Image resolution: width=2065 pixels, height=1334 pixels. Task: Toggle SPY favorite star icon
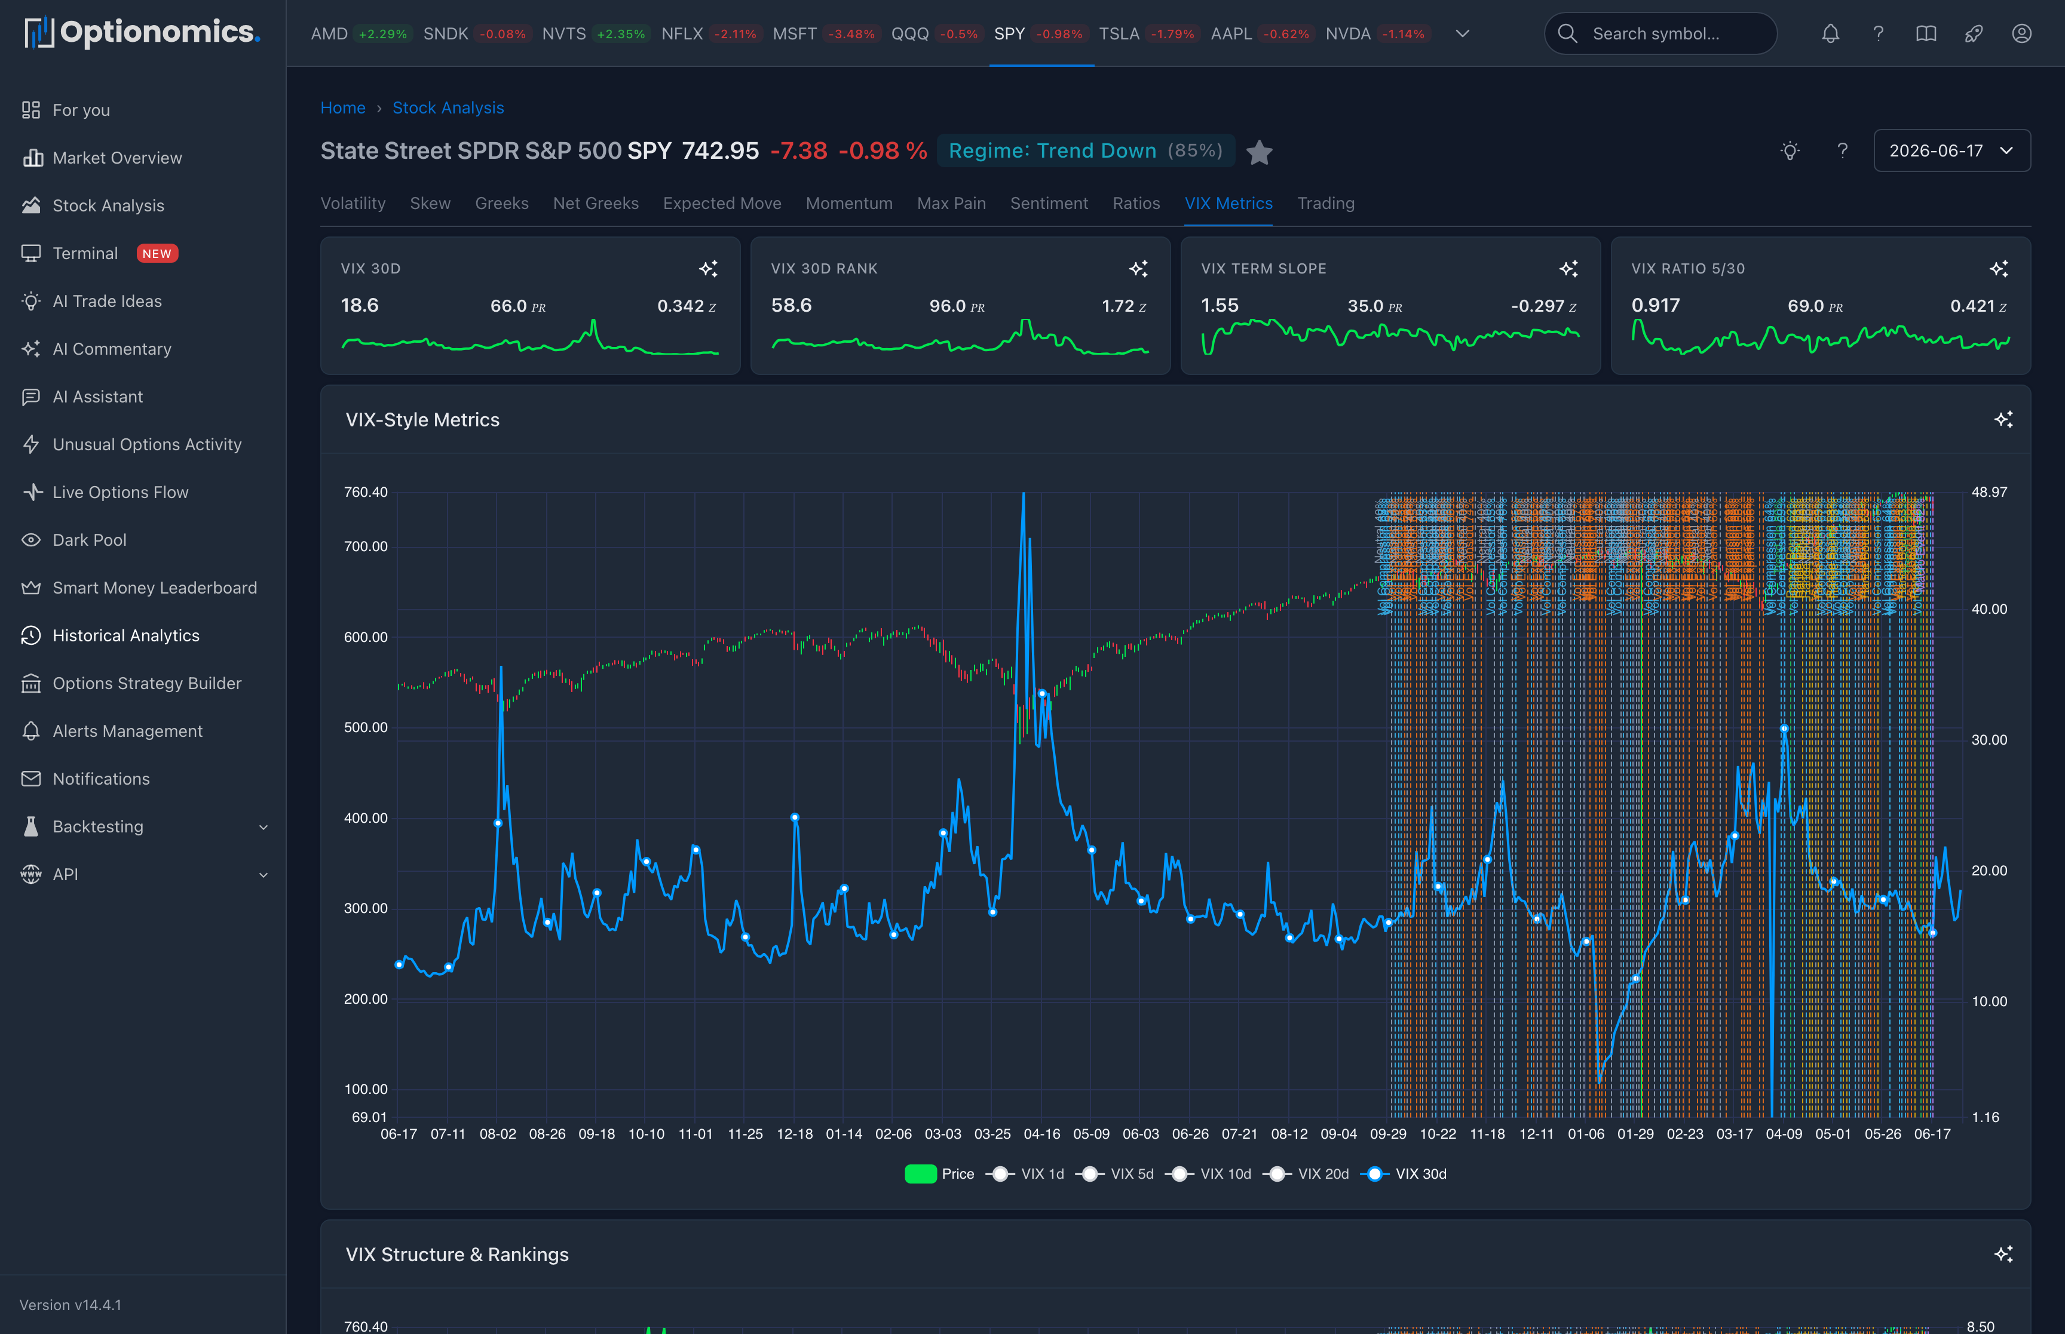coord(1259,152)
